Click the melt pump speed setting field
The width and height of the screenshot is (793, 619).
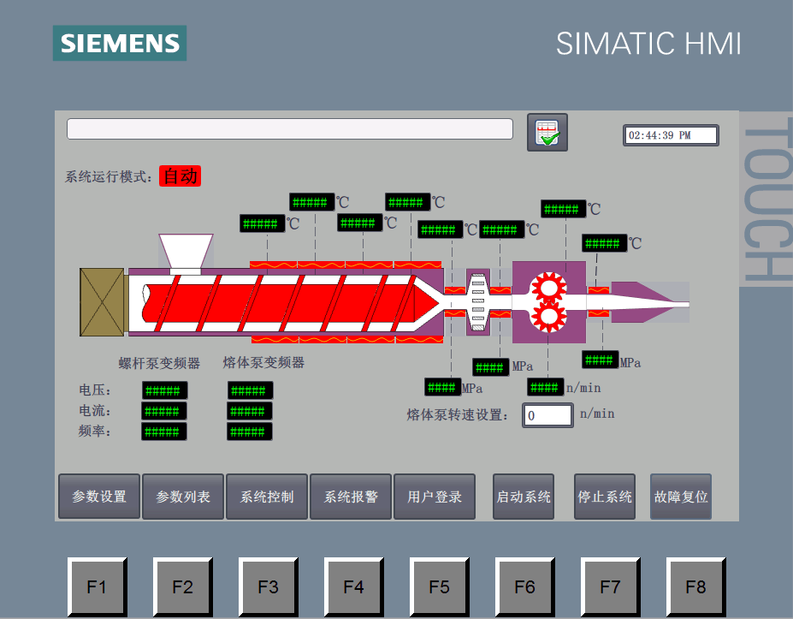547,415
